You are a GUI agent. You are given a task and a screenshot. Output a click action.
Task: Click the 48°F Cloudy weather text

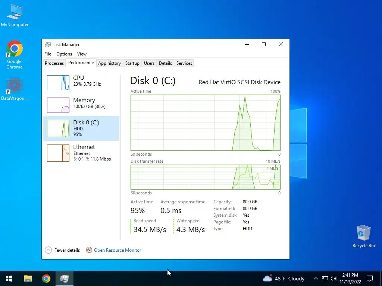point(289,279)
